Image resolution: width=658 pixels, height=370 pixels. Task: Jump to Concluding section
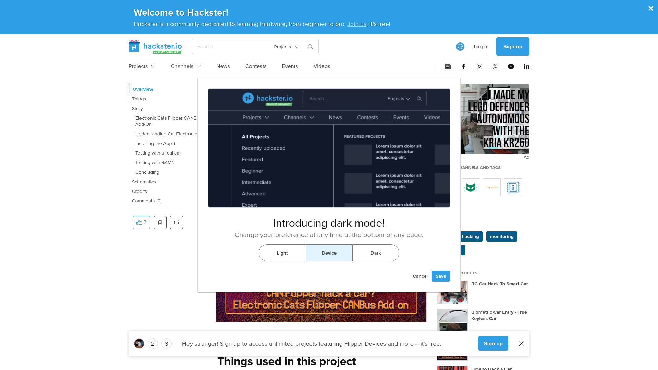(x=147, y=172)
